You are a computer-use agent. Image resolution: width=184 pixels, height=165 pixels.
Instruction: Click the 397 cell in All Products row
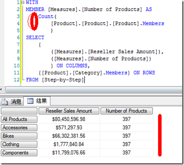(127, 119)
